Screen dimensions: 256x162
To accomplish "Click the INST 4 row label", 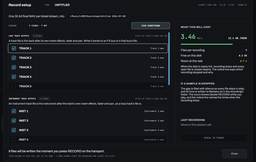I will coord(24,140).
